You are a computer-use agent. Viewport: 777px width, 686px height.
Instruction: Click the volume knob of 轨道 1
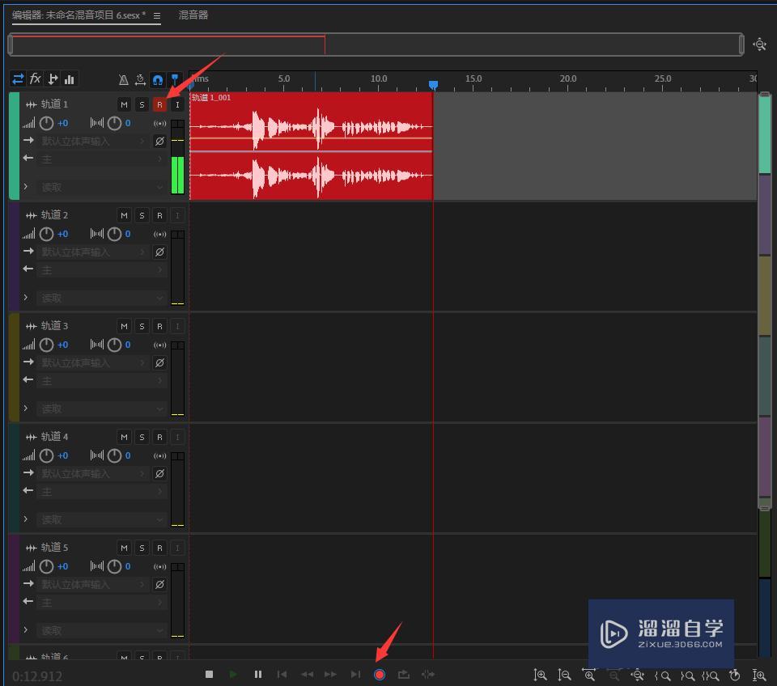click(x=46, y=123)
